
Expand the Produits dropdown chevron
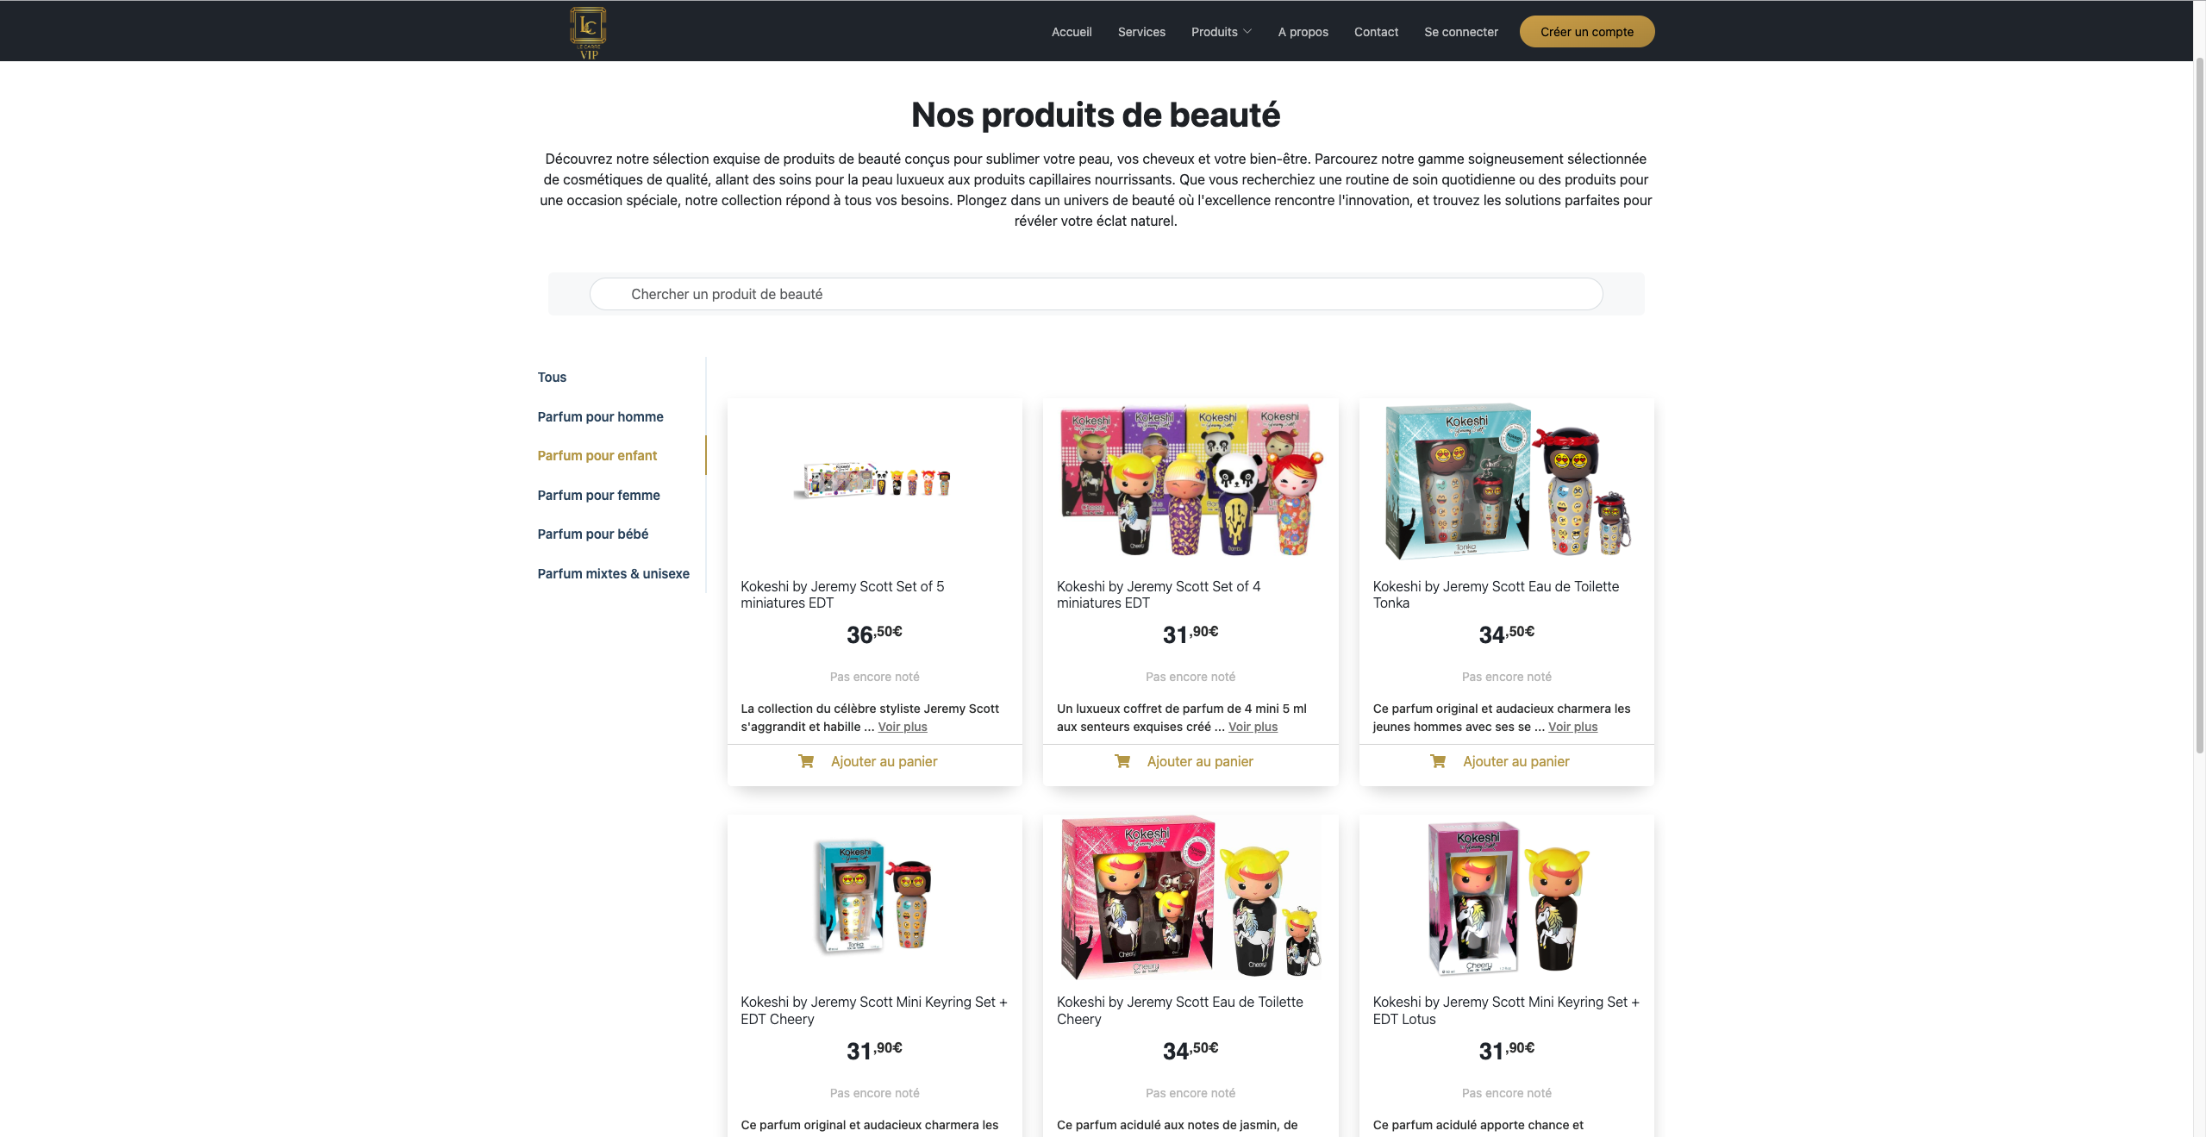point(1247,32)
